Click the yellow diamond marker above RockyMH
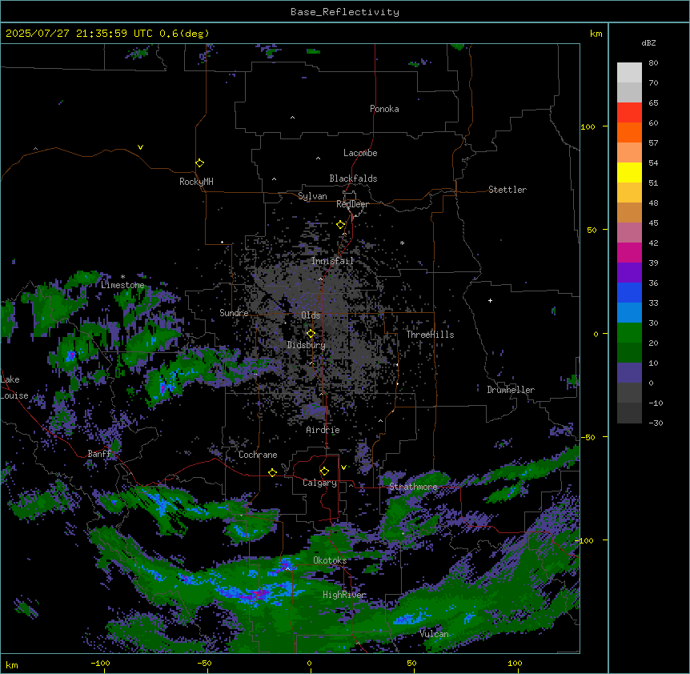Screen dimensions: 690x674 (x=199, y=163)
